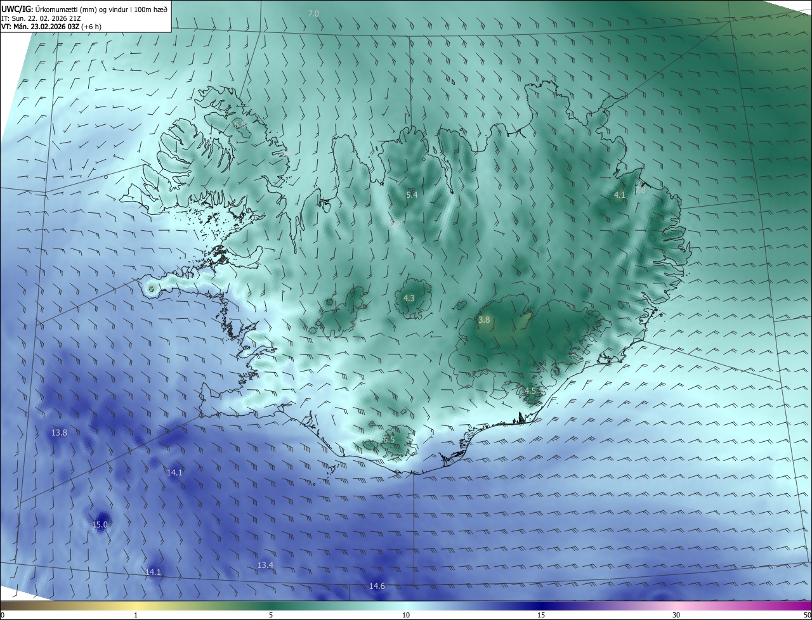Click the colour scale tick labelled 1
This screenshot has width=812, height=620.
coord(136,615)
